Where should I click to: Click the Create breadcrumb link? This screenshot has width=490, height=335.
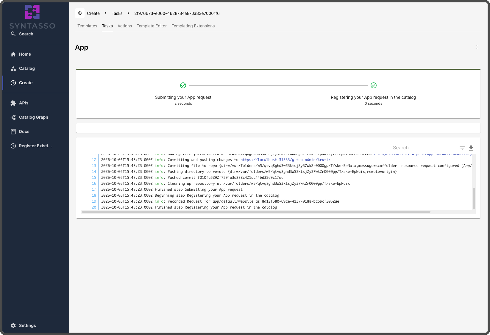click(93, 13)
